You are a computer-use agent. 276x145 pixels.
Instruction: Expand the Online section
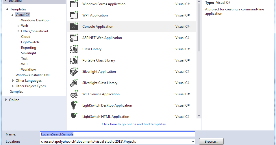tap(6, 100)
